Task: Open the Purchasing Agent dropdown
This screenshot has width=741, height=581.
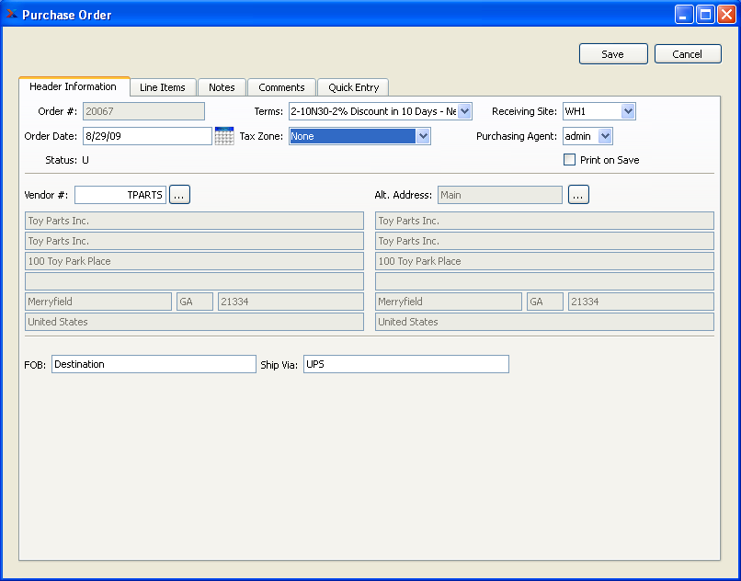Action: [605, 136]
